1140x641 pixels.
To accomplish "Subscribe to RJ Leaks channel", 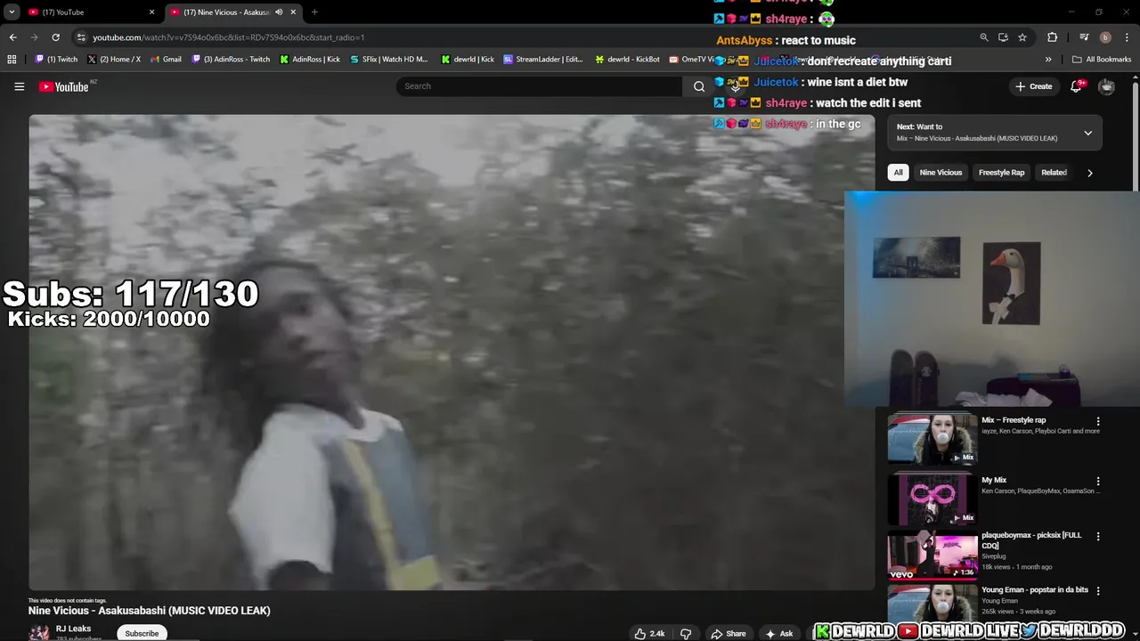I will (142, 633).
